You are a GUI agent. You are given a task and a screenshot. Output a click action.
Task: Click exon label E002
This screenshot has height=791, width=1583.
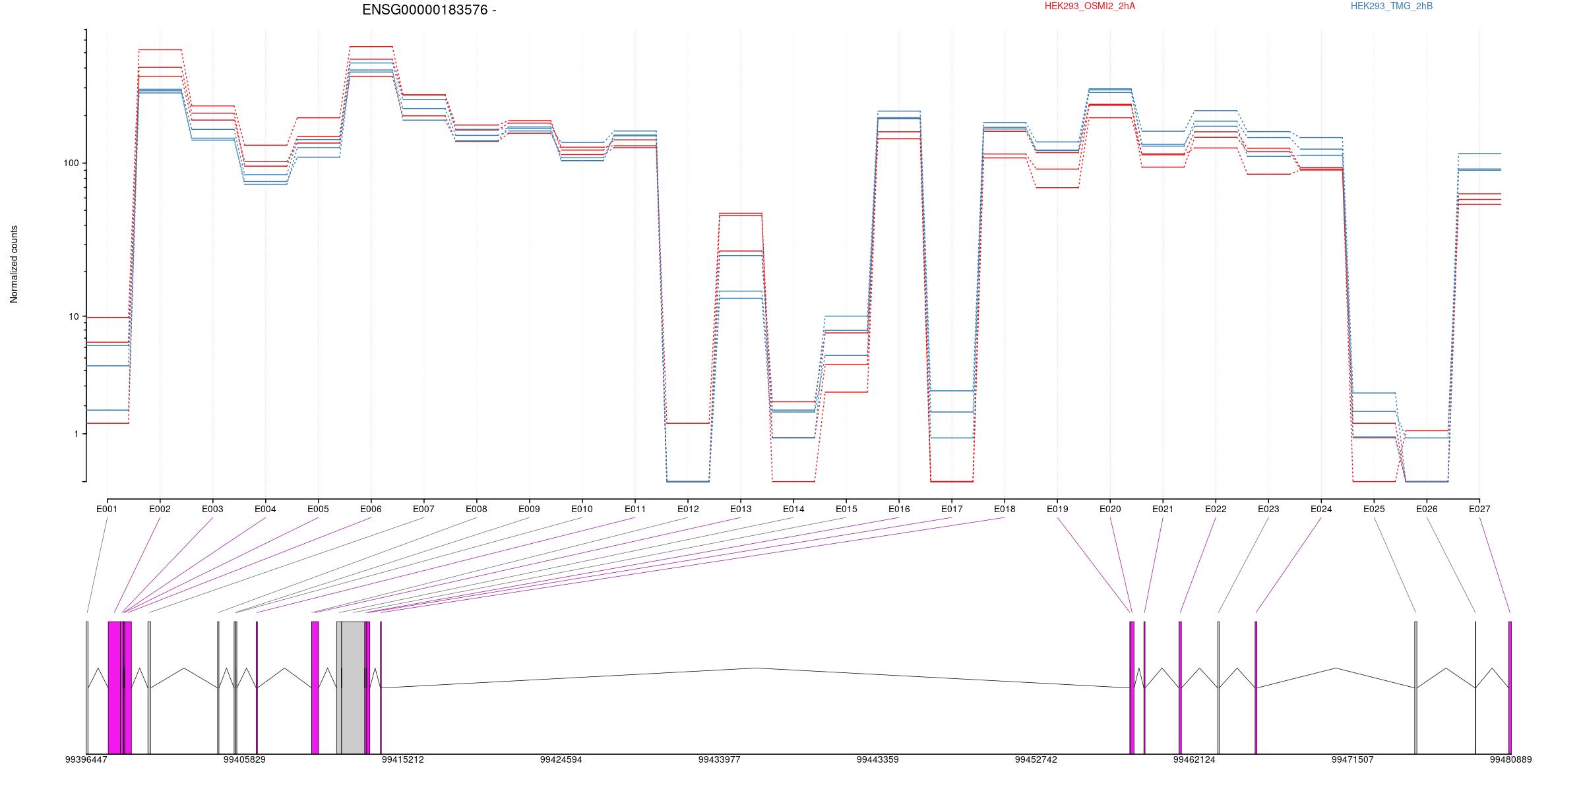[160, 509]
